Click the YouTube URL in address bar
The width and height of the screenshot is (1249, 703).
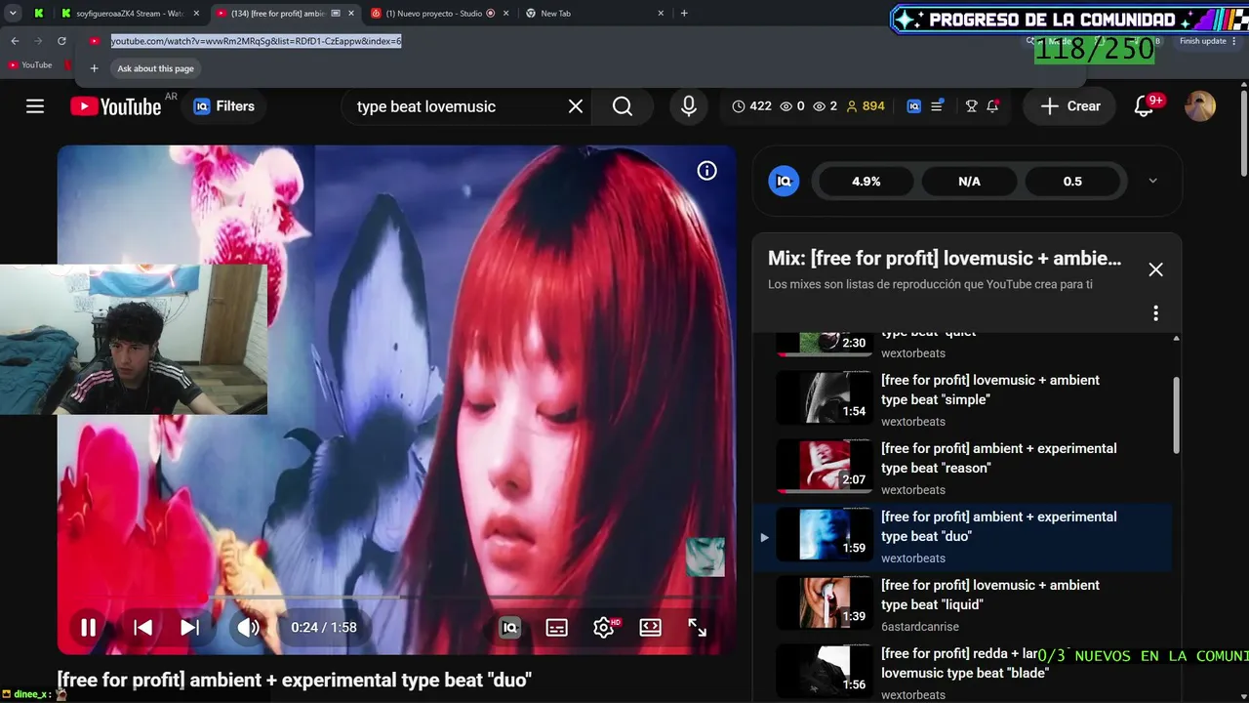click(x=257, y=41)
